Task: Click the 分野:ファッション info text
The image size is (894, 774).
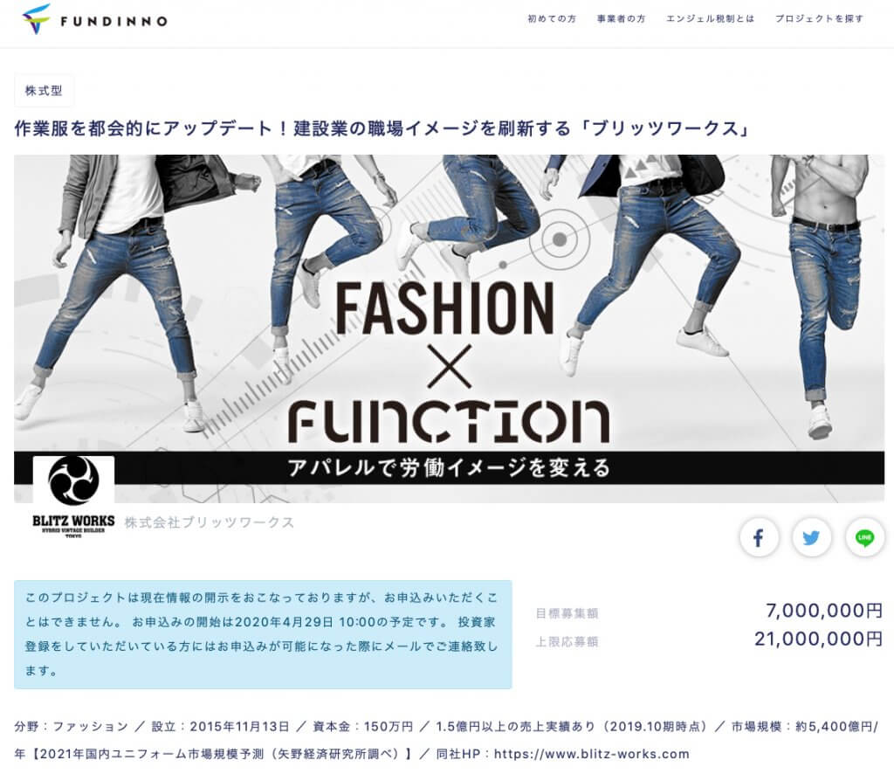Action: coord(72,727)
